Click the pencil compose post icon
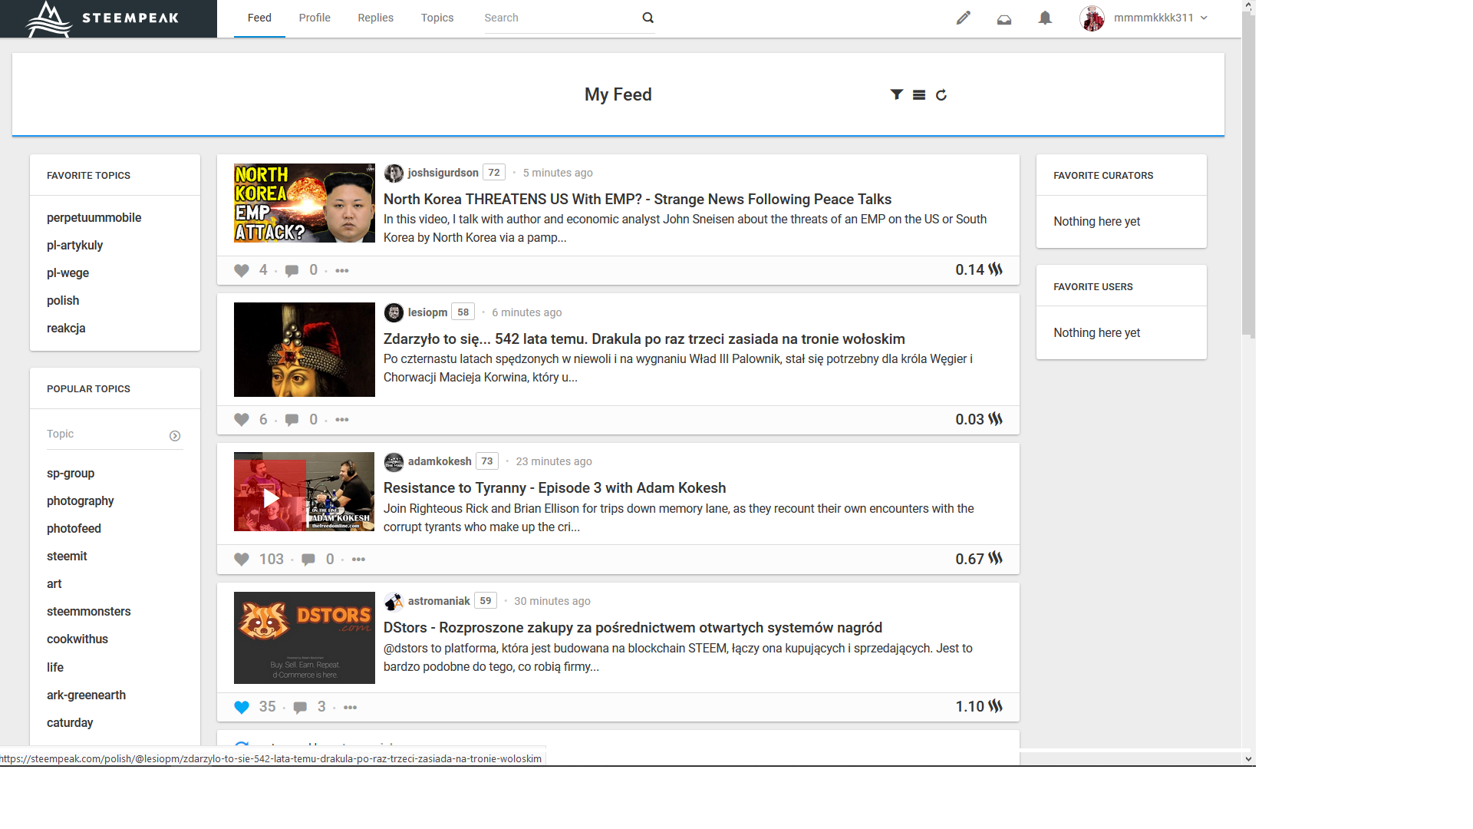The height and width of the screenshot is (829, 1473). pyautogui.click(x=963, y=18)
